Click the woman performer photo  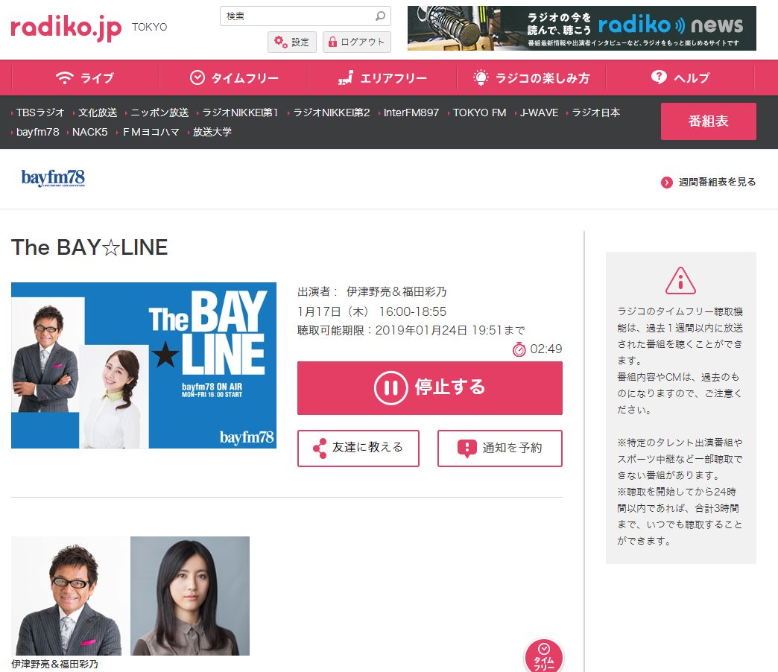(190, 595)
